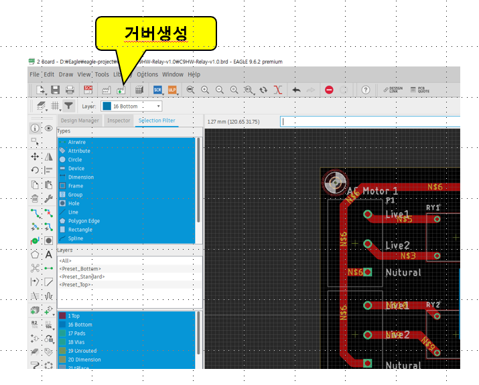Select the Route airwire tool
Viewport: 479px width, 385px height.
pos(35,213)
